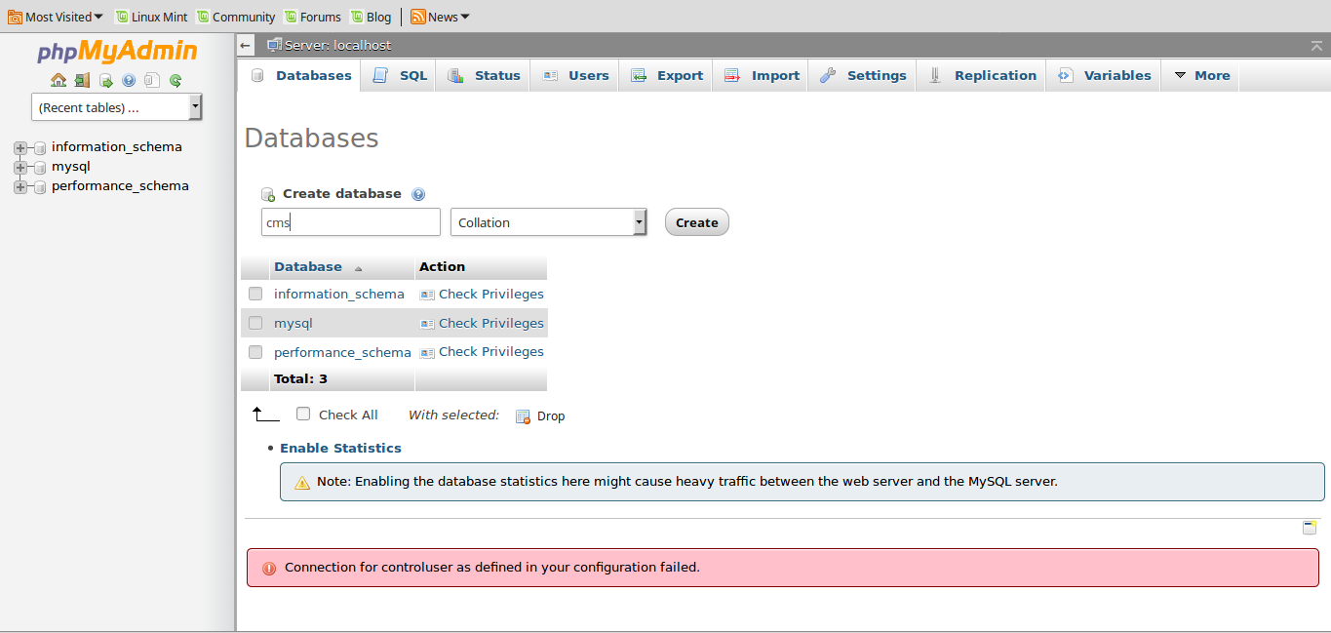Tick the mysql row checkbox
This screenshot has height=633, width=1331.
255,323
